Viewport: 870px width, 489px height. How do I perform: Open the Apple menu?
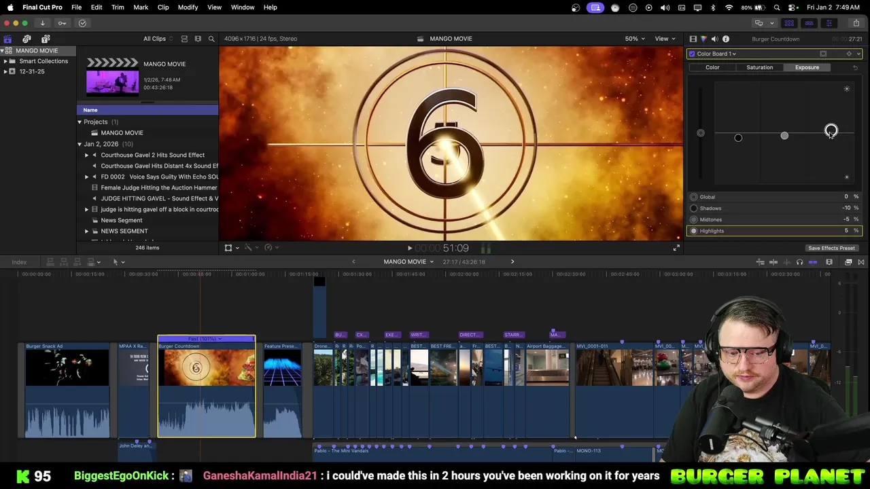click(10, 7)
